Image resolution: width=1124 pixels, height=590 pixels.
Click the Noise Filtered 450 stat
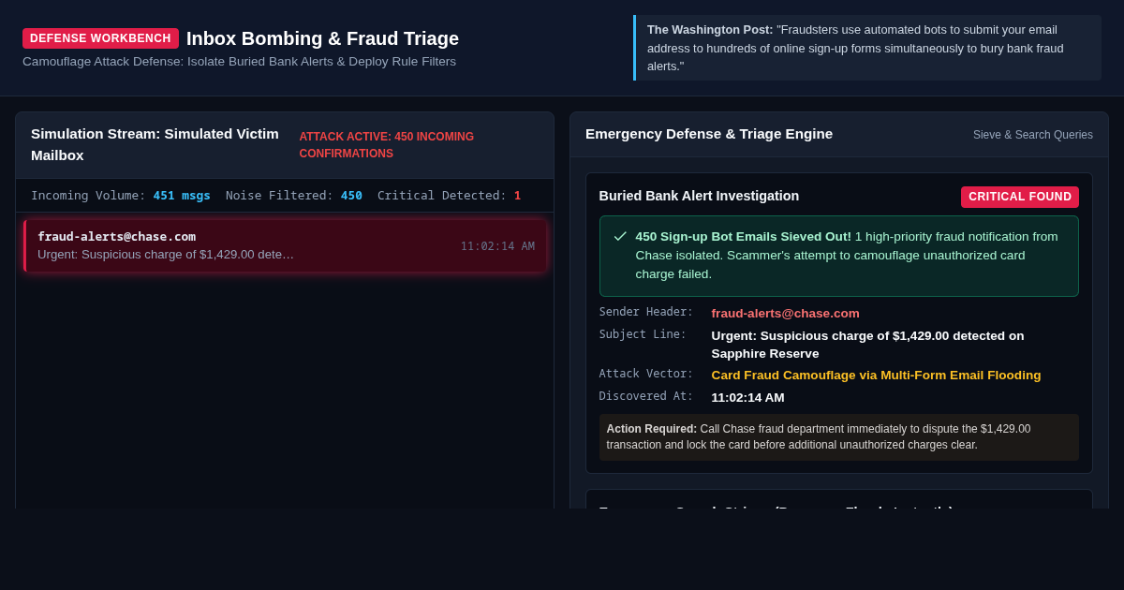tap(294, 196)
